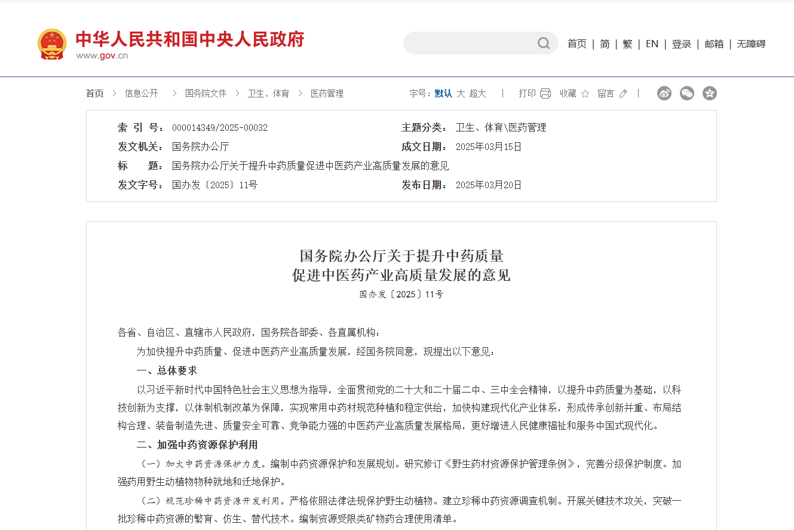The width and height of the screenshot is (794, 530).
Task: Select the 默认 font size option
Action: click(443, 93)
